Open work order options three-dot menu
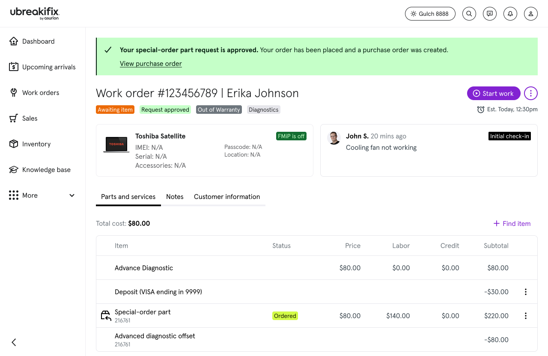This screenshot has width=548, height=356. (x=531, y=93)
